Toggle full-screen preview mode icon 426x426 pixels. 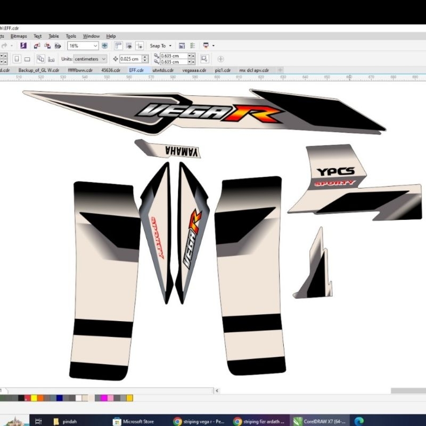point(128,45)
